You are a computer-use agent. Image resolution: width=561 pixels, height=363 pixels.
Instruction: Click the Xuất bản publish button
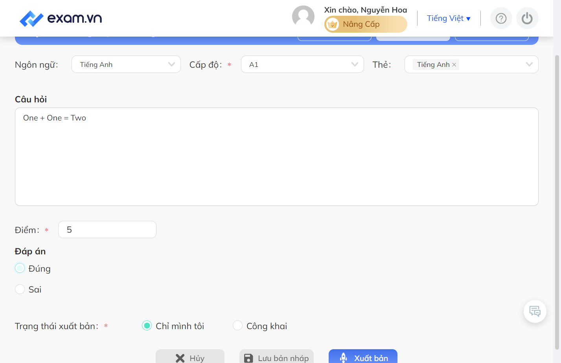[363, 356]
